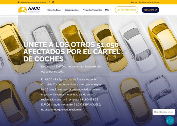Click the reclama@afectadoscartelcoches.es email address
177x126 pixels.
(x=33, y=2)
